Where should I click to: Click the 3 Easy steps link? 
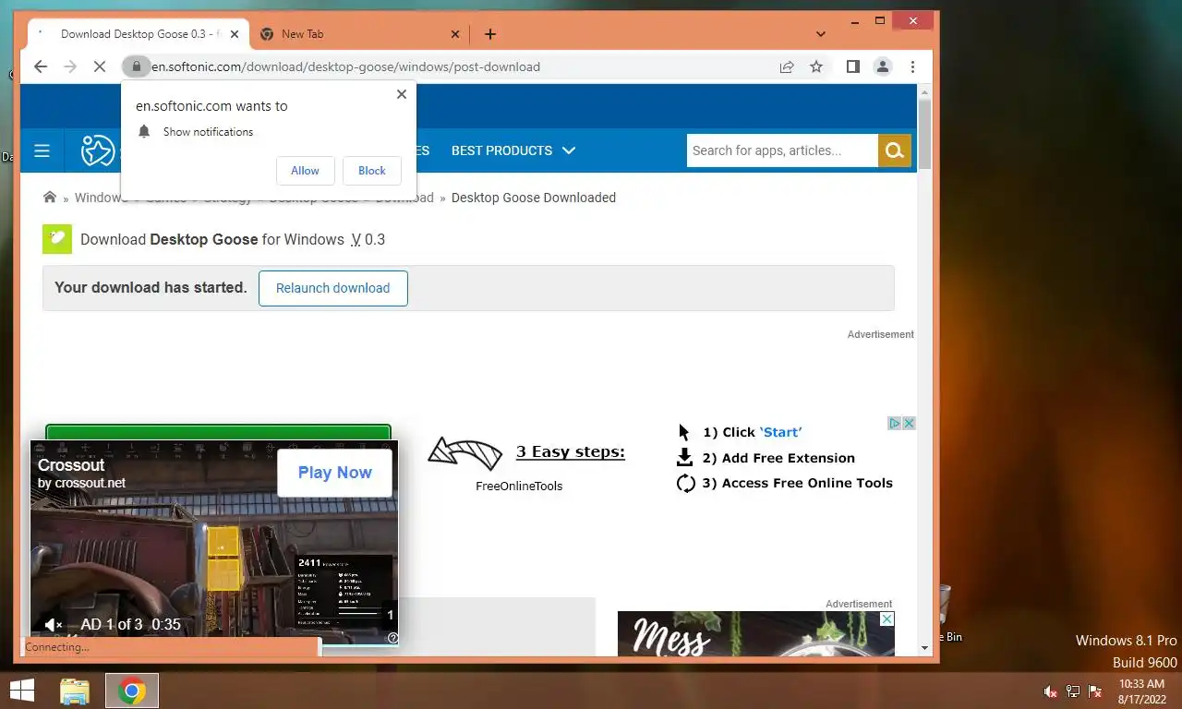571,452
